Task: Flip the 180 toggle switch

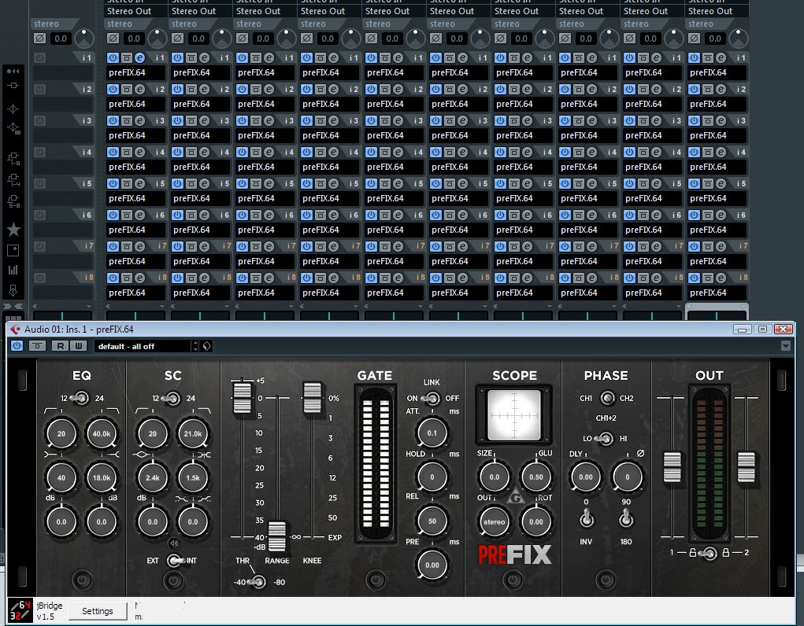Action: click(x=625, y=518)
